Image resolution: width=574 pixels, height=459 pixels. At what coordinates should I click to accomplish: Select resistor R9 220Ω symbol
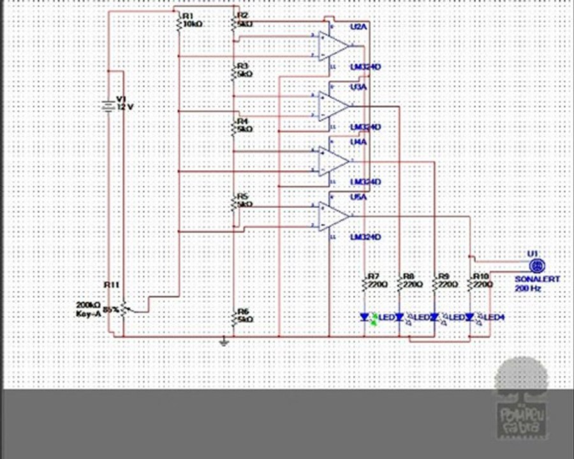click(x=434, y=283)
